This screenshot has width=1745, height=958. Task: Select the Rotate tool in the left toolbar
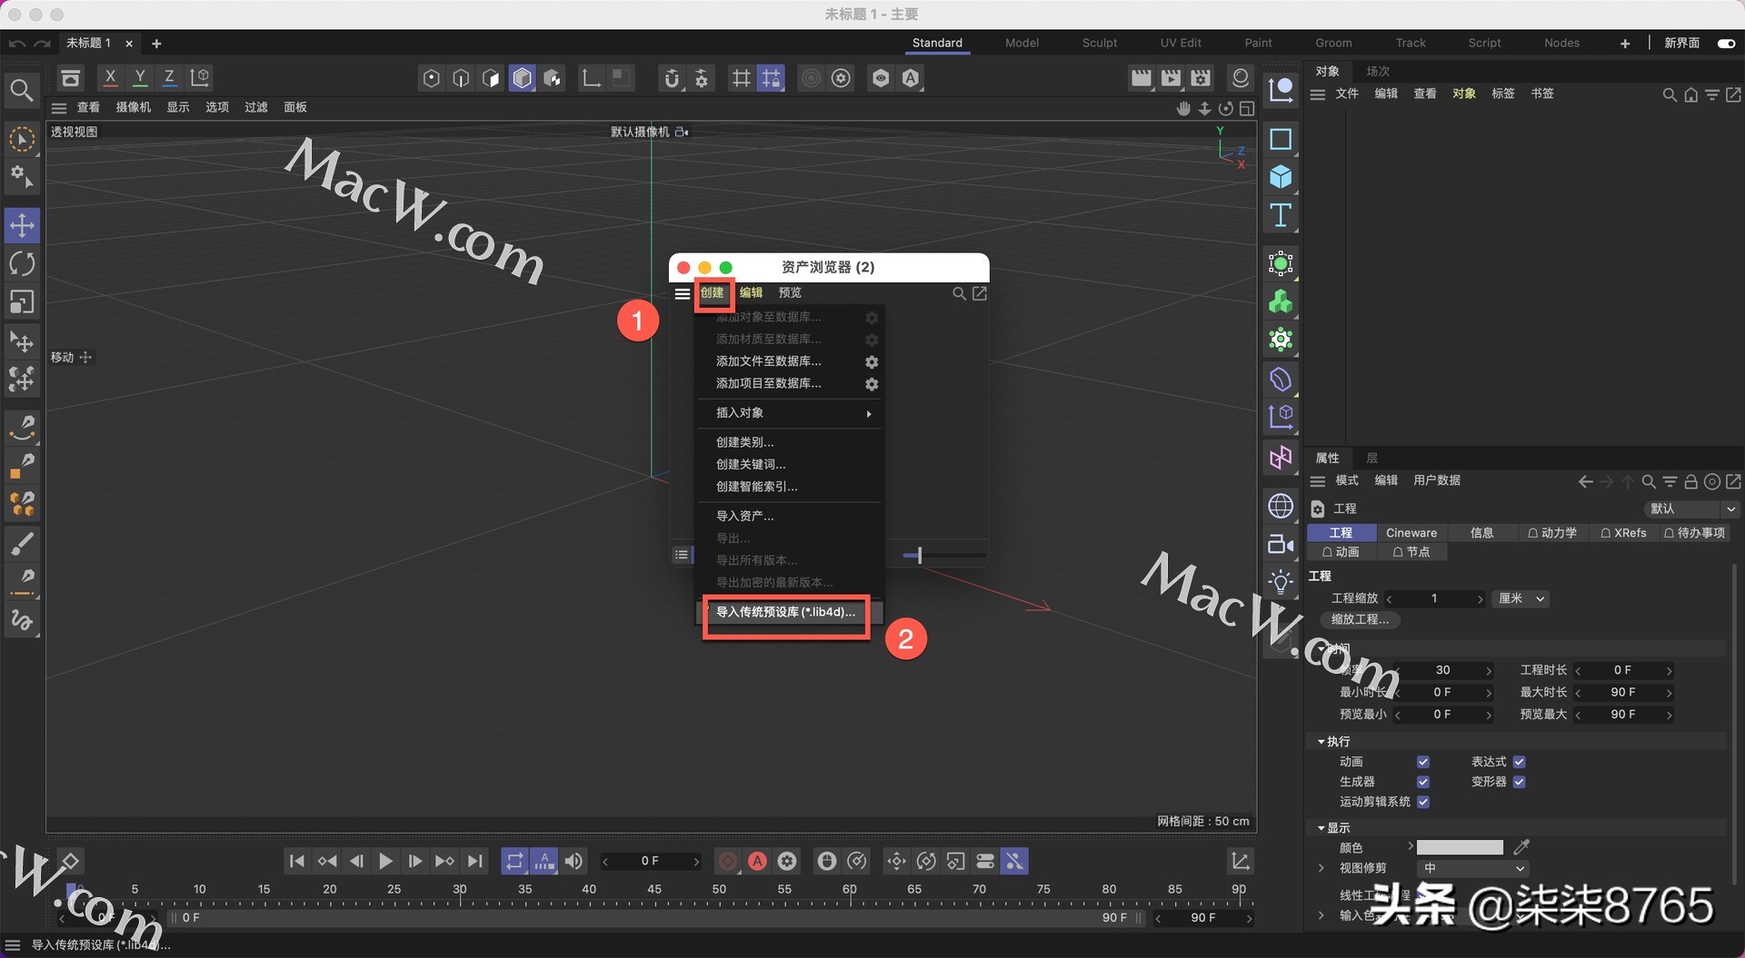[22, 263]
